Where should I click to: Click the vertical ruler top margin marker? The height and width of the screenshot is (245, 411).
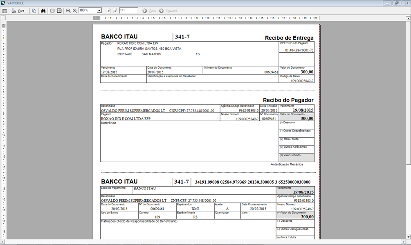pyautogui.click(x=3, y=26)
